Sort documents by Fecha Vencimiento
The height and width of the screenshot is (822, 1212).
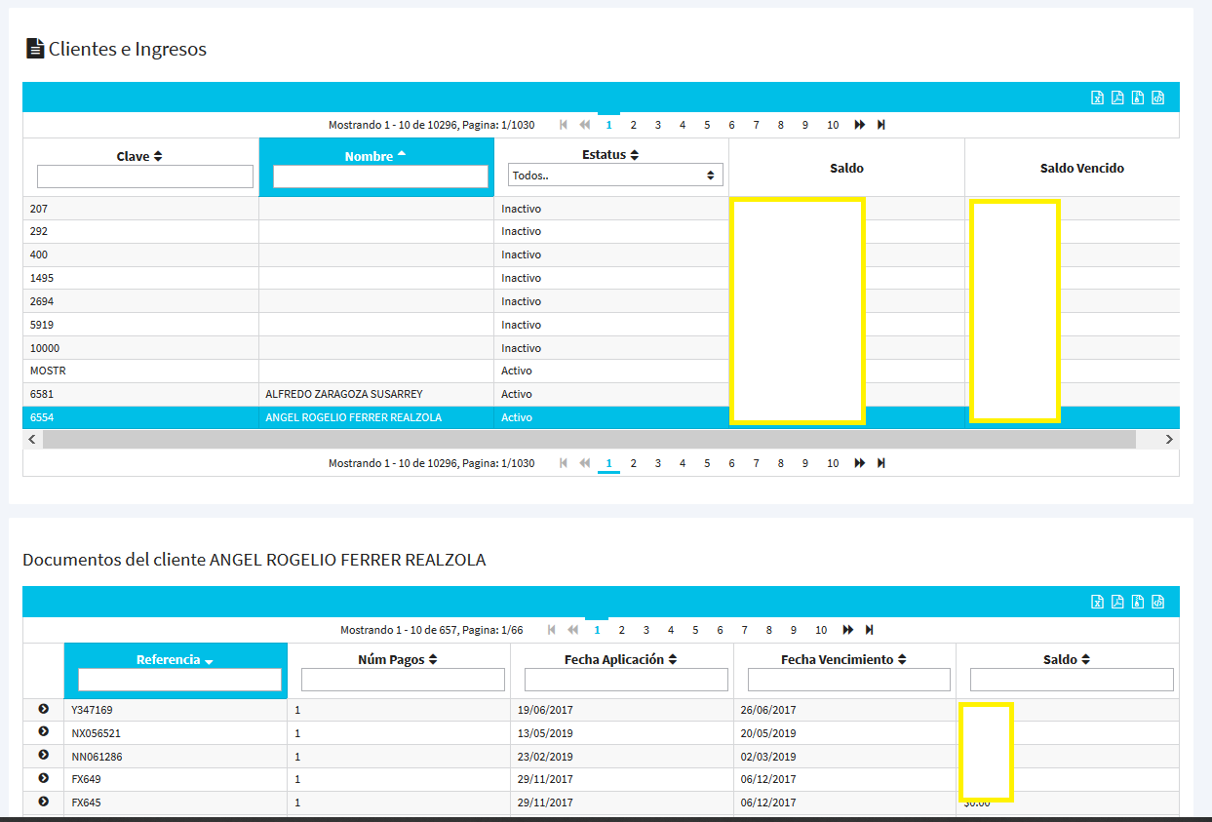point(843,660)
